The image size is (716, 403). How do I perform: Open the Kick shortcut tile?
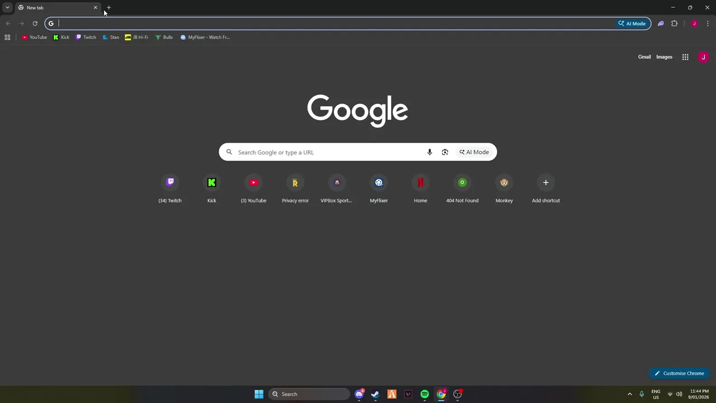[211, 189]
